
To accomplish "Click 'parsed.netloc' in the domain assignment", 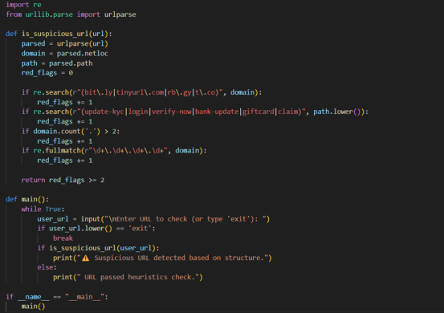I will pos(83,54).
